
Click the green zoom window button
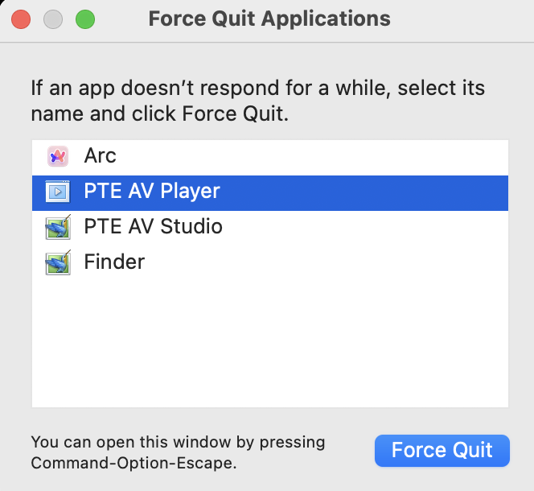click(x=85, y=19)
